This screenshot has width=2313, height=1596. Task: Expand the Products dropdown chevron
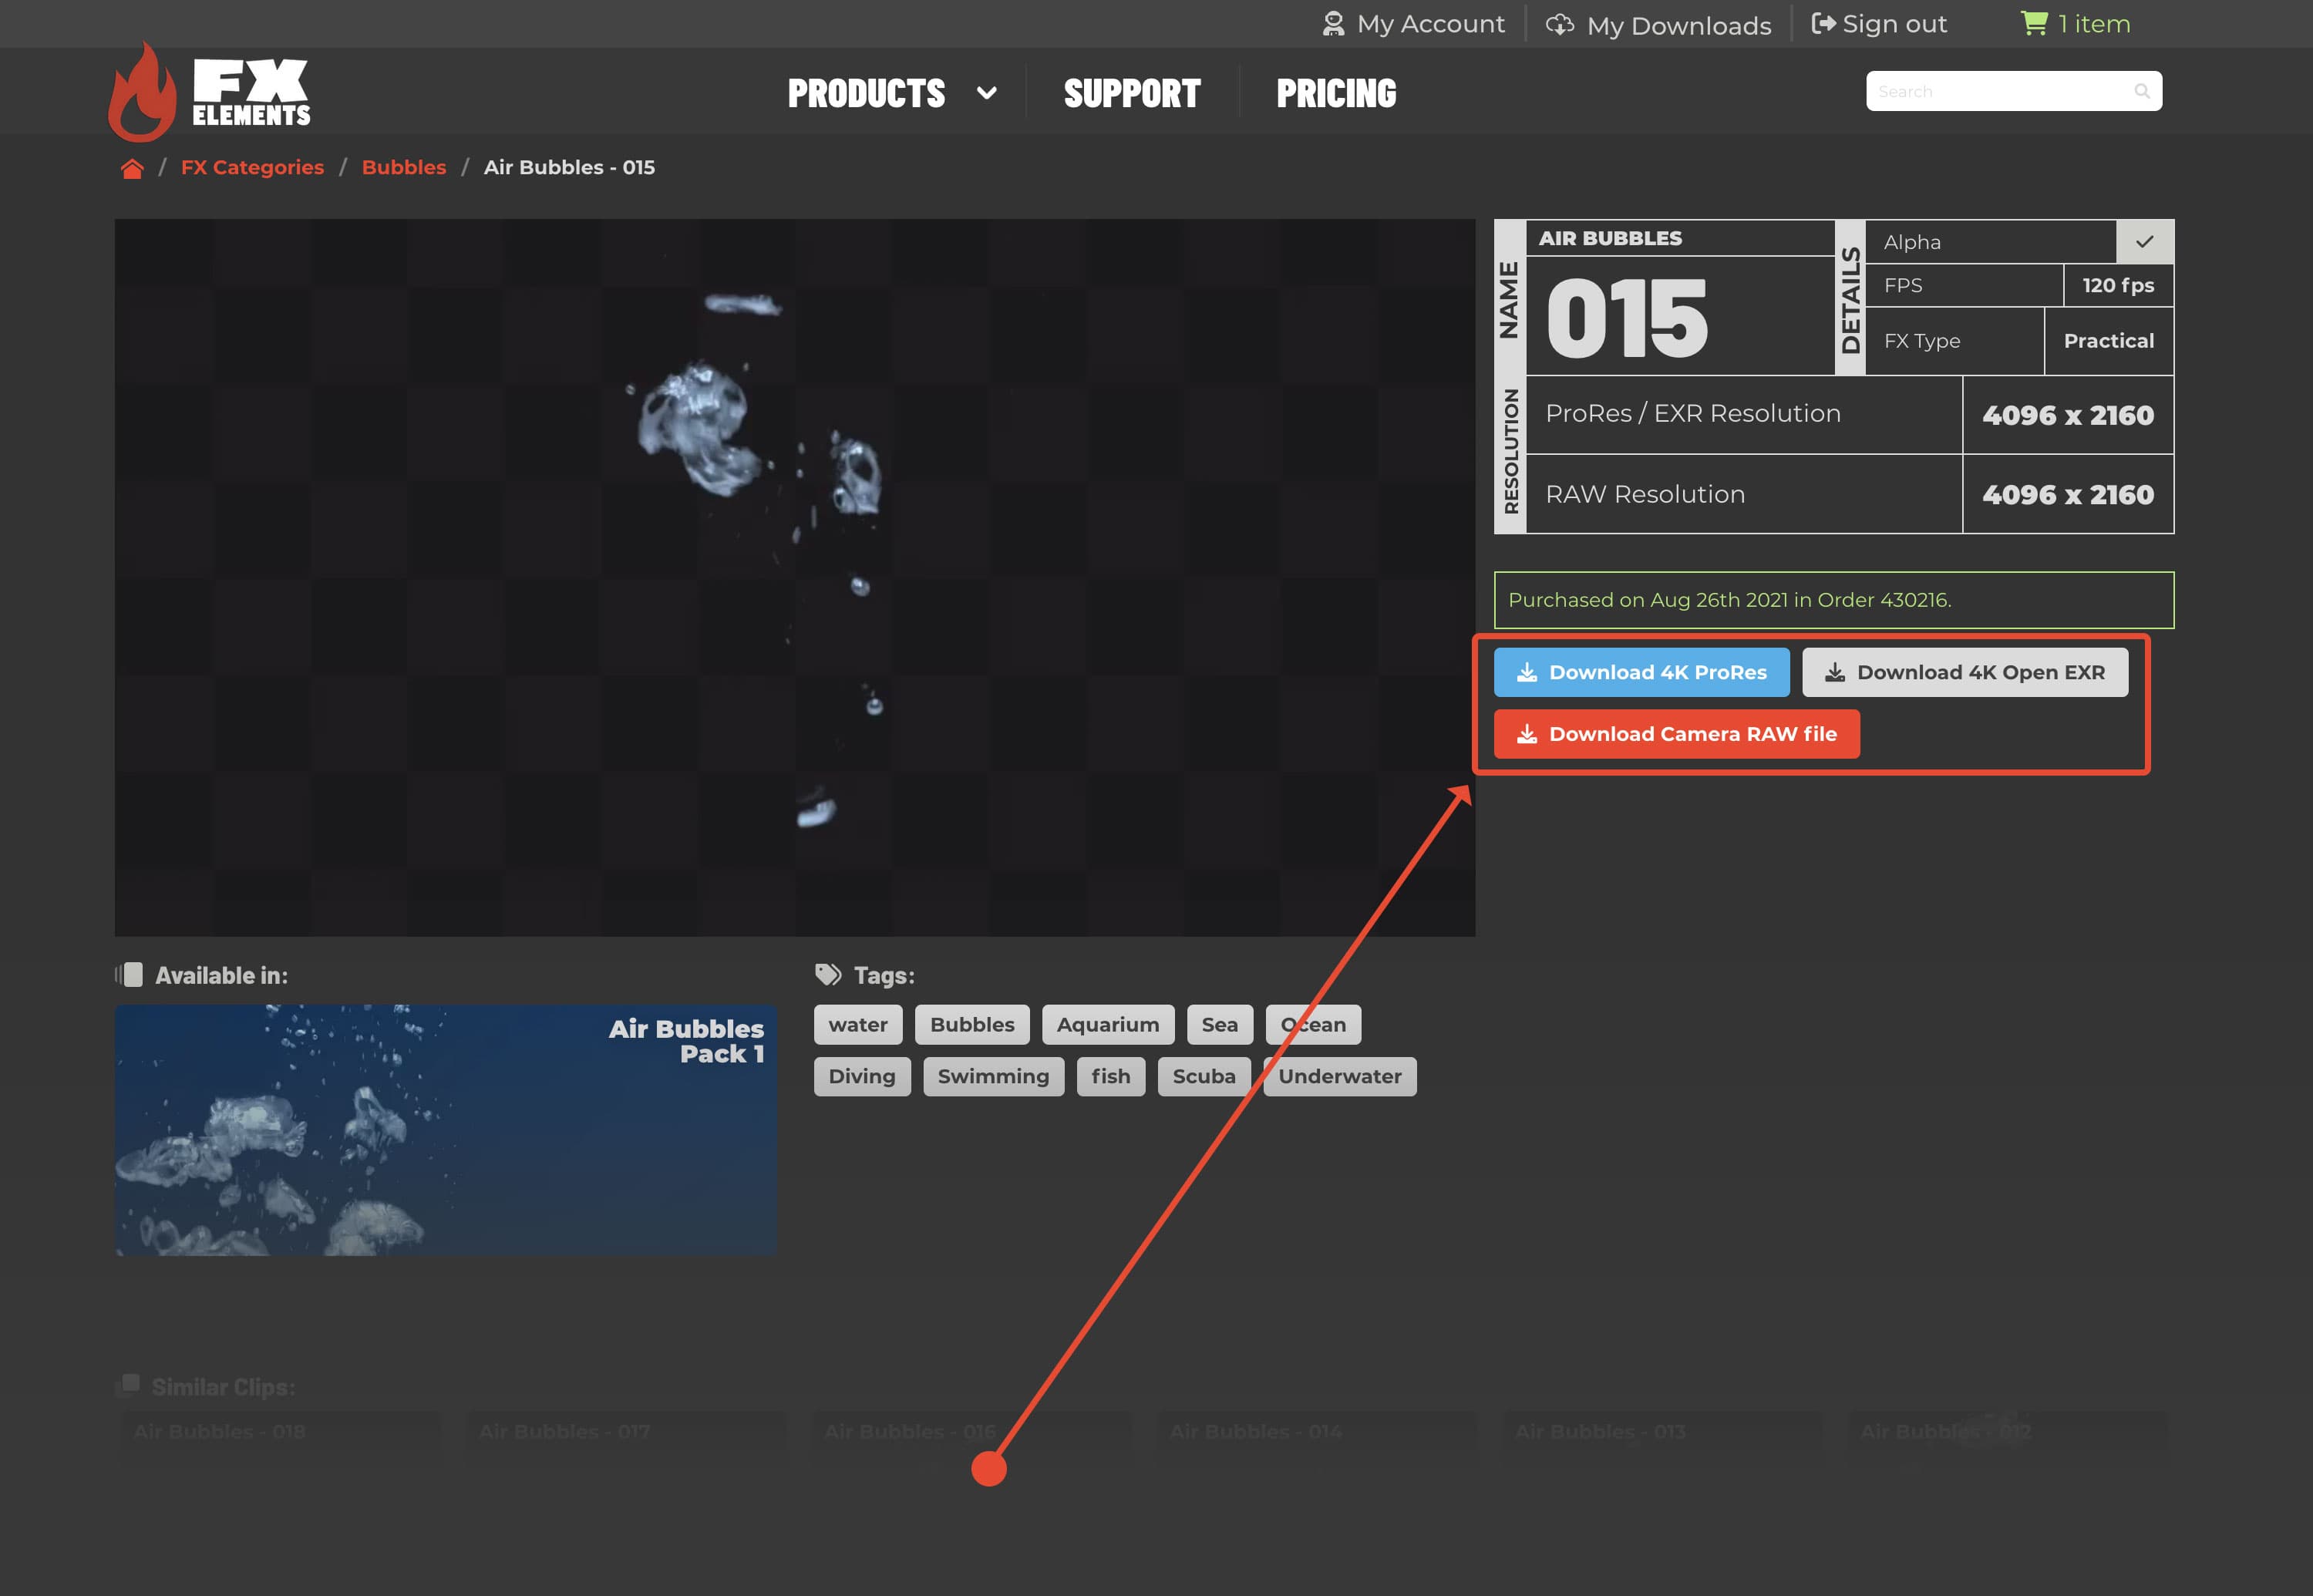coord(986,93)
